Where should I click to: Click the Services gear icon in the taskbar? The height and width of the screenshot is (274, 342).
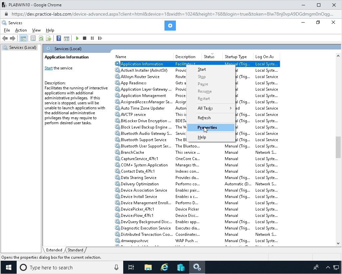click(x=197, y=267)
